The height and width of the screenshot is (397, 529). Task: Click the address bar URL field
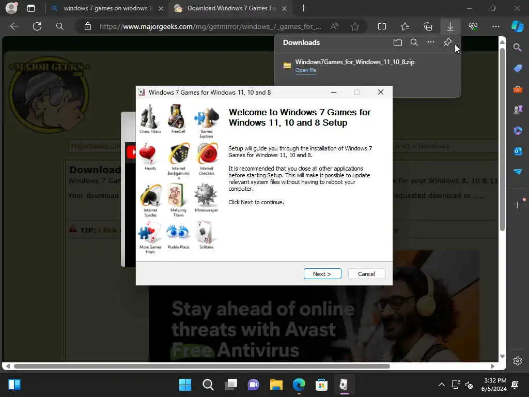[210, 26]
